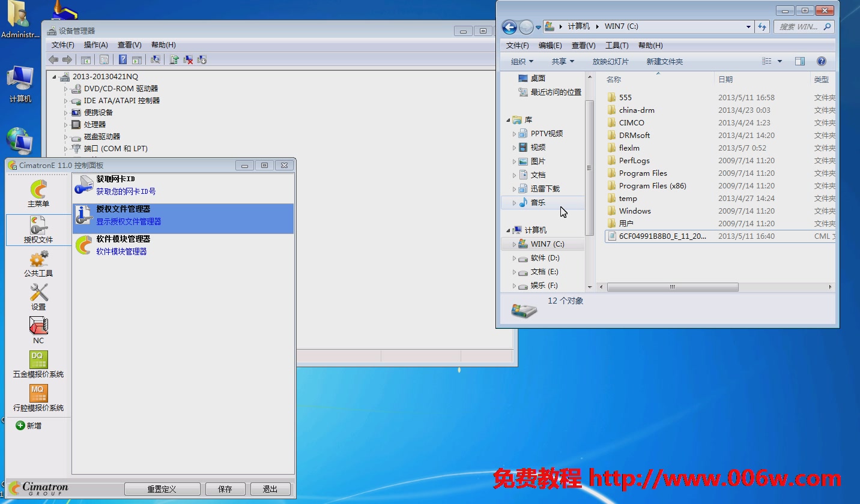The width and height of the screenshot is (860, 504).
Task: Click the Help question-mark icon in Device Manager
Action: coord(123,59)
